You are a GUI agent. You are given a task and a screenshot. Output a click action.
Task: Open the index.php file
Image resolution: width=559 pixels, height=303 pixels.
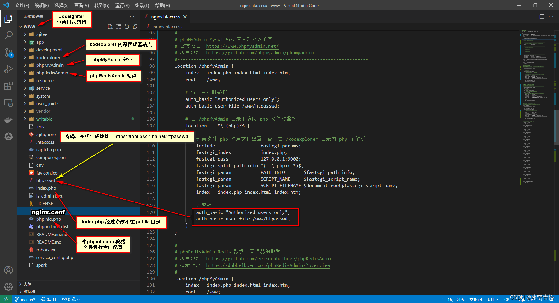(x=46, y=188)
